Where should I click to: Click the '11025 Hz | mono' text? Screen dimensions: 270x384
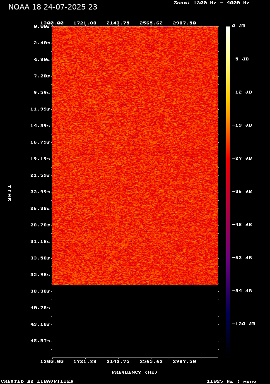(231, 381)
